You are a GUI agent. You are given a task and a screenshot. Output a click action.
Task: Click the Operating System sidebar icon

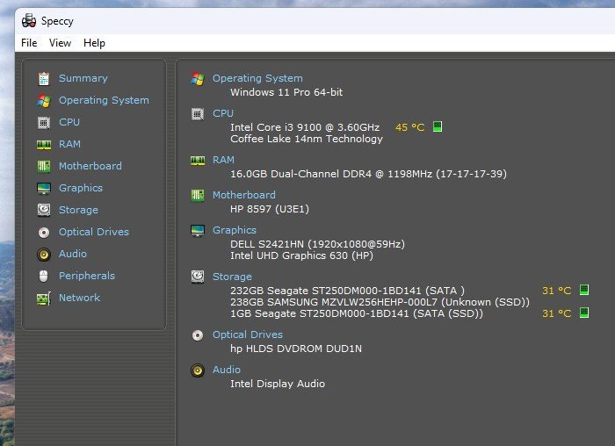(44, 101)
